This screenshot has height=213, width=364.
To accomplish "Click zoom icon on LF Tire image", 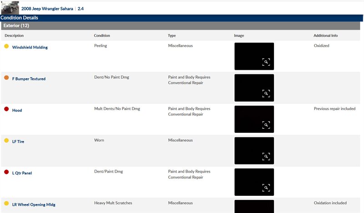I will (266, 156).
